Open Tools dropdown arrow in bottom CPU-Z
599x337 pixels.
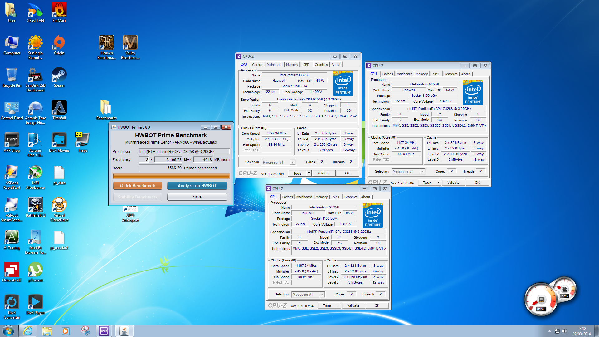click(338, 305)
